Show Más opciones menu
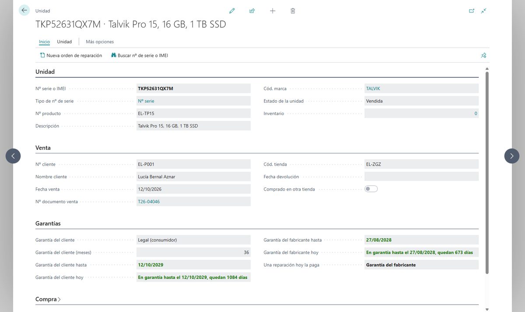 tap(100, 42)
